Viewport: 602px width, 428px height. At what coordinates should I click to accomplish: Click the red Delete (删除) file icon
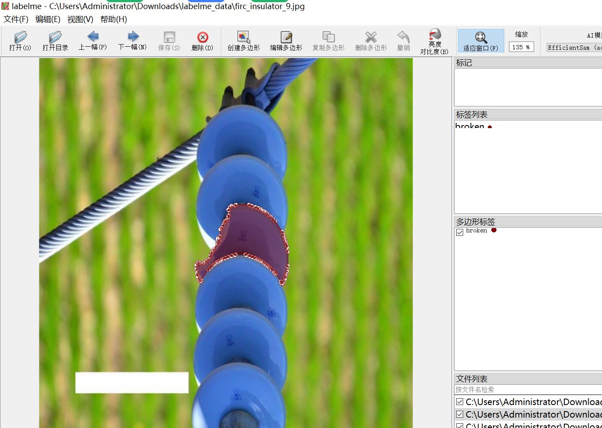pos(202,41)
